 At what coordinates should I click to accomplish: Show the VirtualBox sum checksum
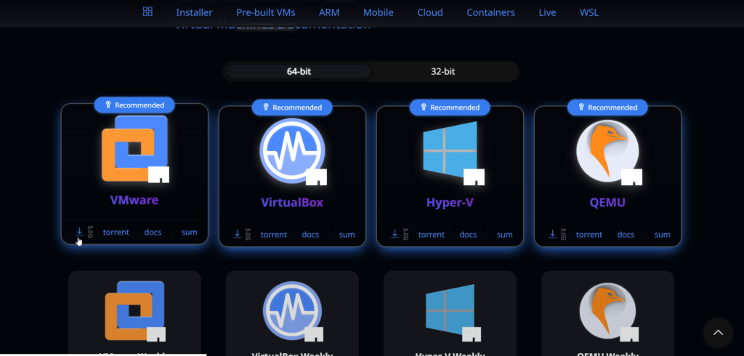347,235
